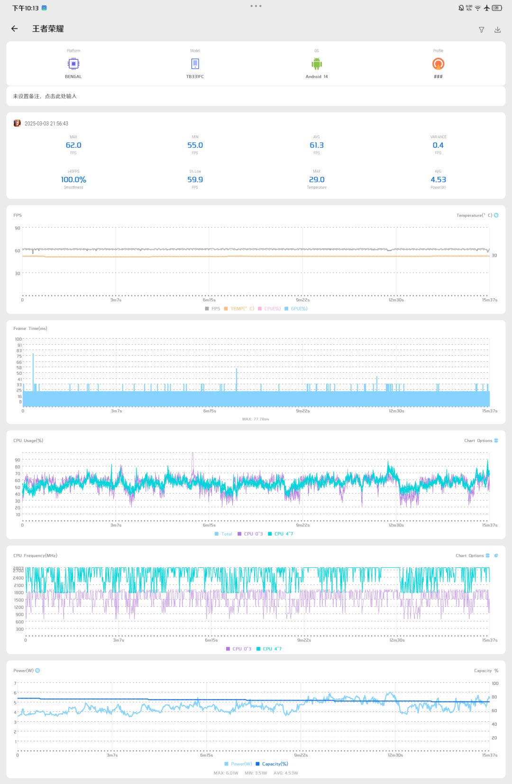Tap the TB331FC device model icon
Screen dimensions: 512x784
pyautogui.click(x=195, y=64)
